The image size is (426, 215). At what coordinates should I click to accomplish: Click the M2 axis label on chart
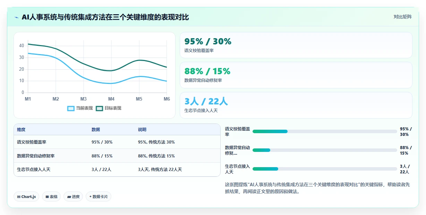point(56,99)
